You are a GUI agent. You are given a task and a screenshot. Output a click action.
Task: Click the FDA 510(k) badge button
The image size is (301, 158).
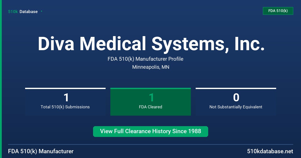[278, 11]
